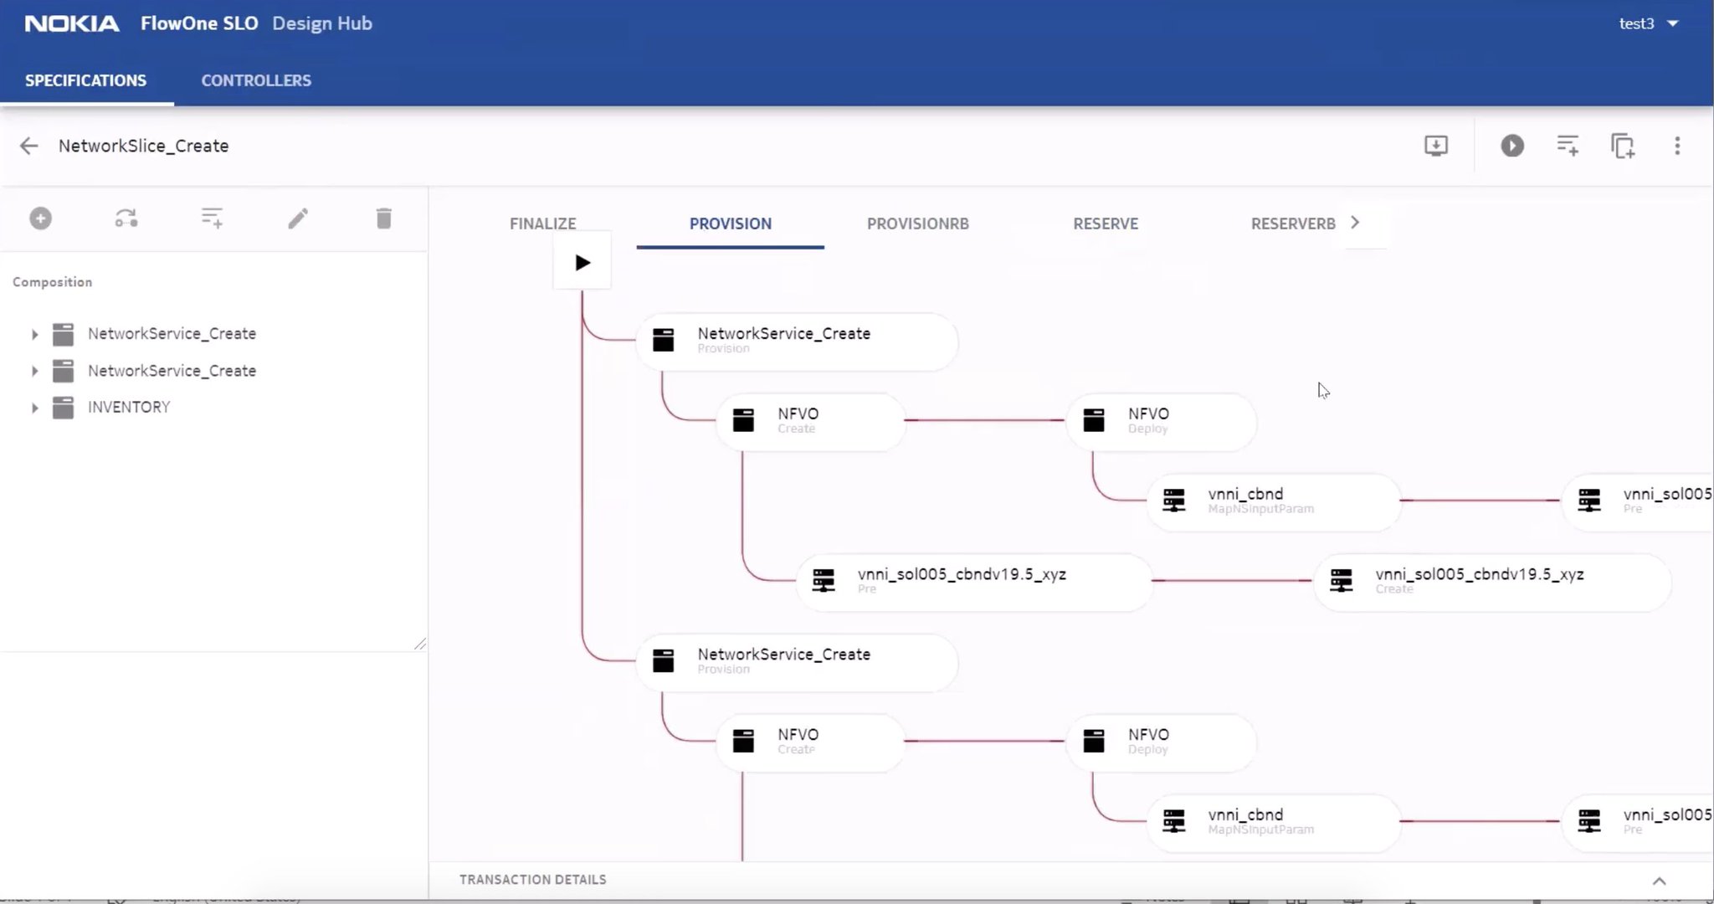The height and width of the screenshot is (904, 1714).
Task: Switch to the CONTROLLERS tab
Action: point(256,80)
